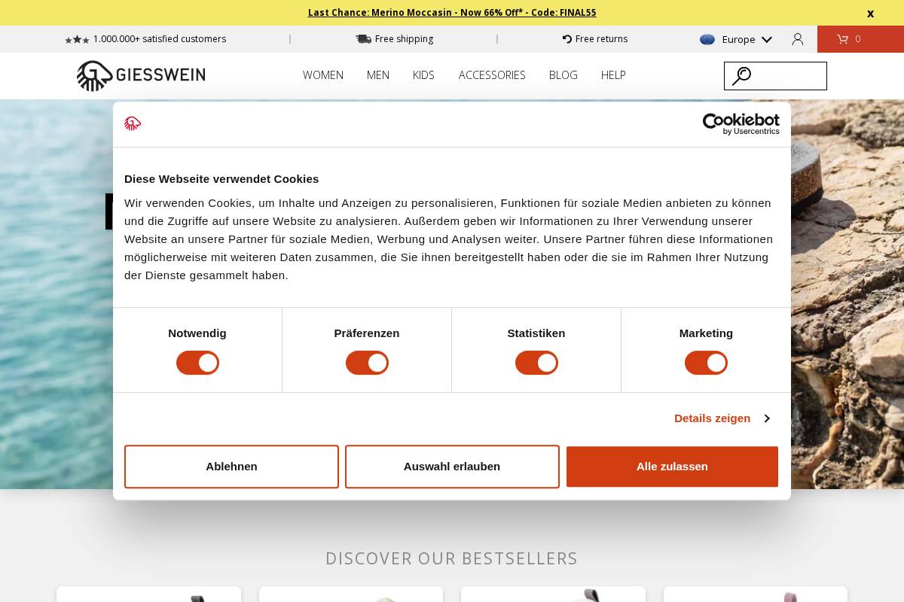Focus the search input field
Screen dimensions: 904x602
[775, 76]
